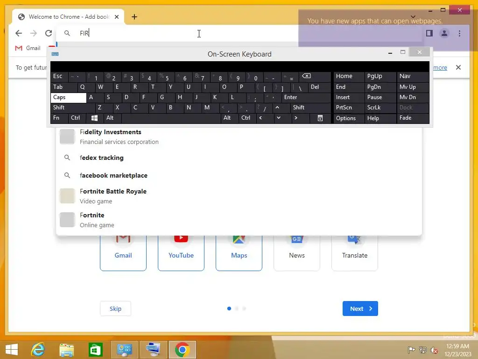The height and width of the screenshot is (359, 478).
Task: Tap the context menu key icon
Action: 320,118
